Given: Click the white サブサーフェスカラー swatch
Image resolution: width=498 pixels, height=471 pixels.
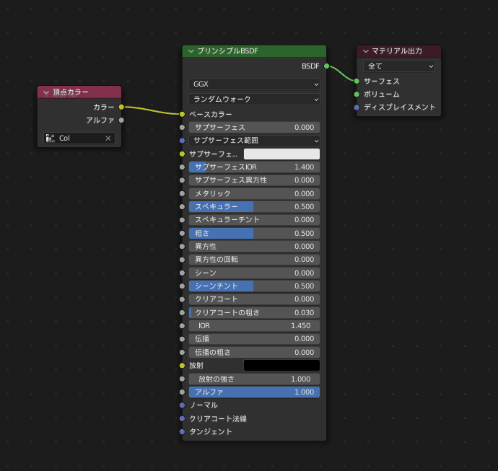Looking at the screenshot, I should [x=281, y=154].
